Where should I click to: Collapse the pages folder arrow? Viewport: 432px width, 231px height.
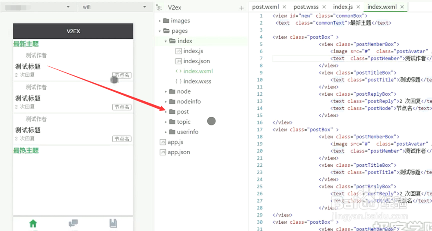coord(160,31)
